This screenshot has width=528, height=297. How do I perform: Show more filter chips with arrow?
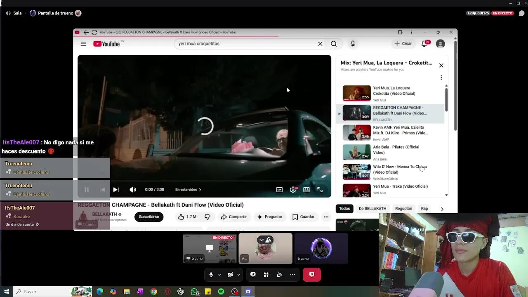(442, 209)
